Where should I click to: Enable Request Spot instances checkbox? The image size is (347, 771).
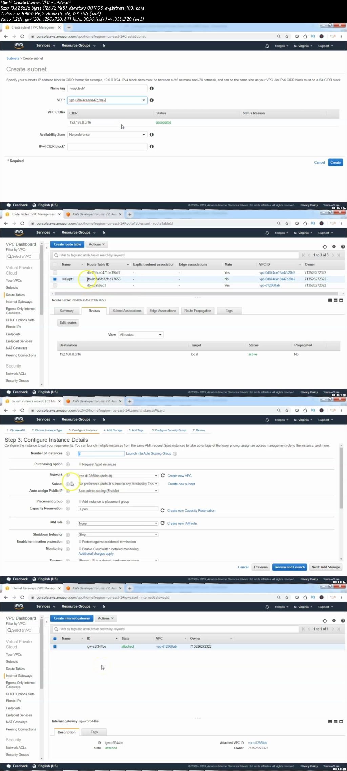80,464
